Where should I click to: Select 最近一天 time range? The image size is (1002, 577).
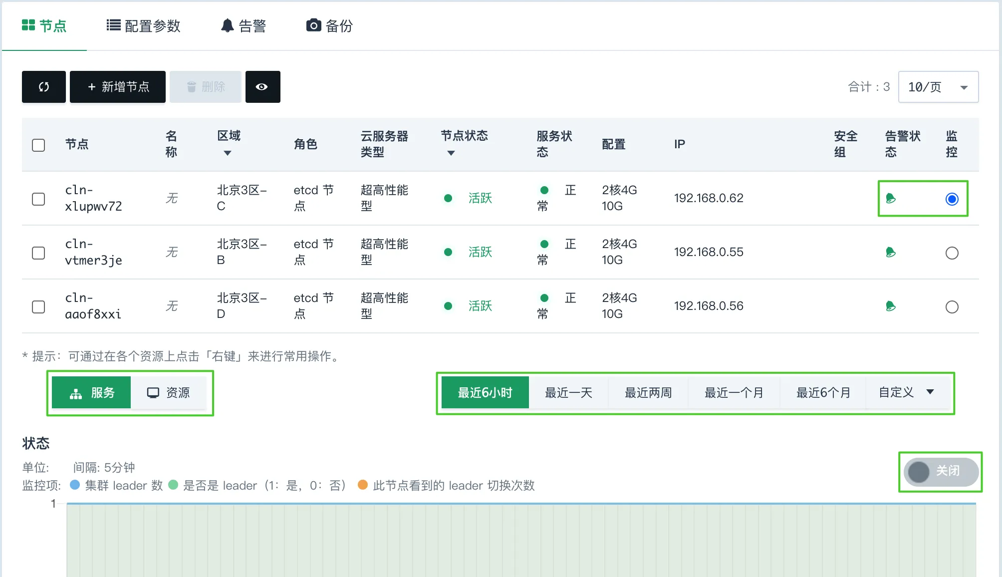tap(568, 393)
